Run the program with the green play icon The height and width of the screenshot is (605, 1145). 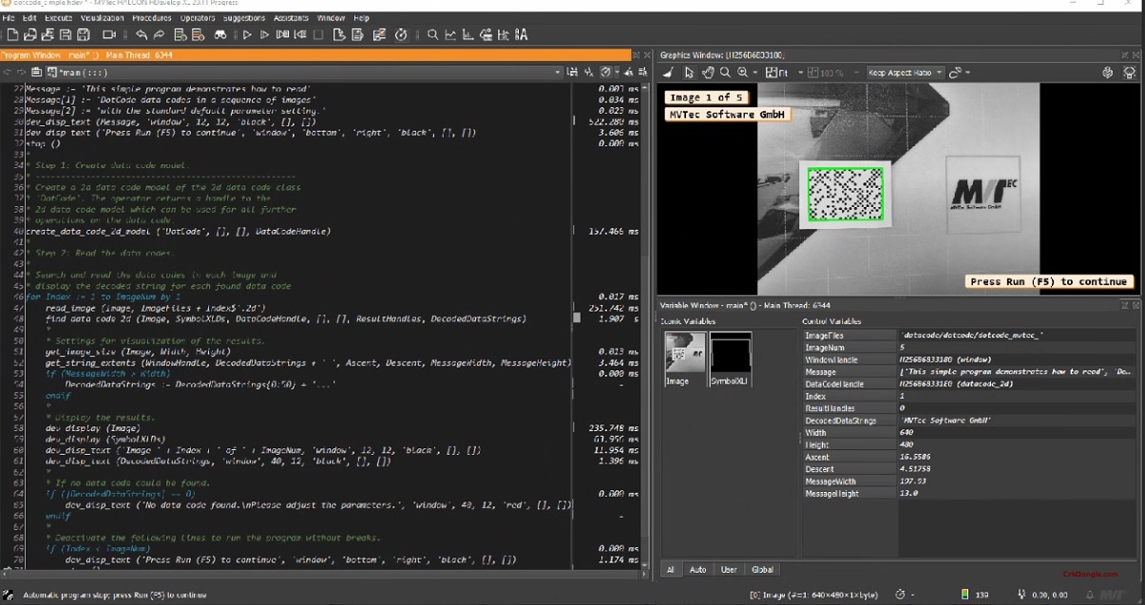tap(247, 34)
